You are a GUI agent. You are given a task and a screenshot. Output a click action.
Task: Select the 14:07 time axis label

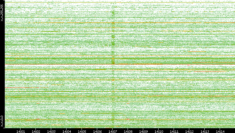click(x=113, y=131)
